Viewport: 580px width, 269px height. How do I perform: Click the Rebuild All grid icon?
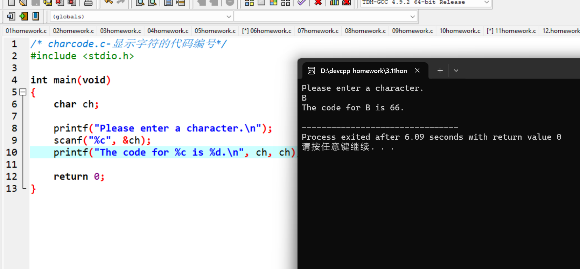286,2
